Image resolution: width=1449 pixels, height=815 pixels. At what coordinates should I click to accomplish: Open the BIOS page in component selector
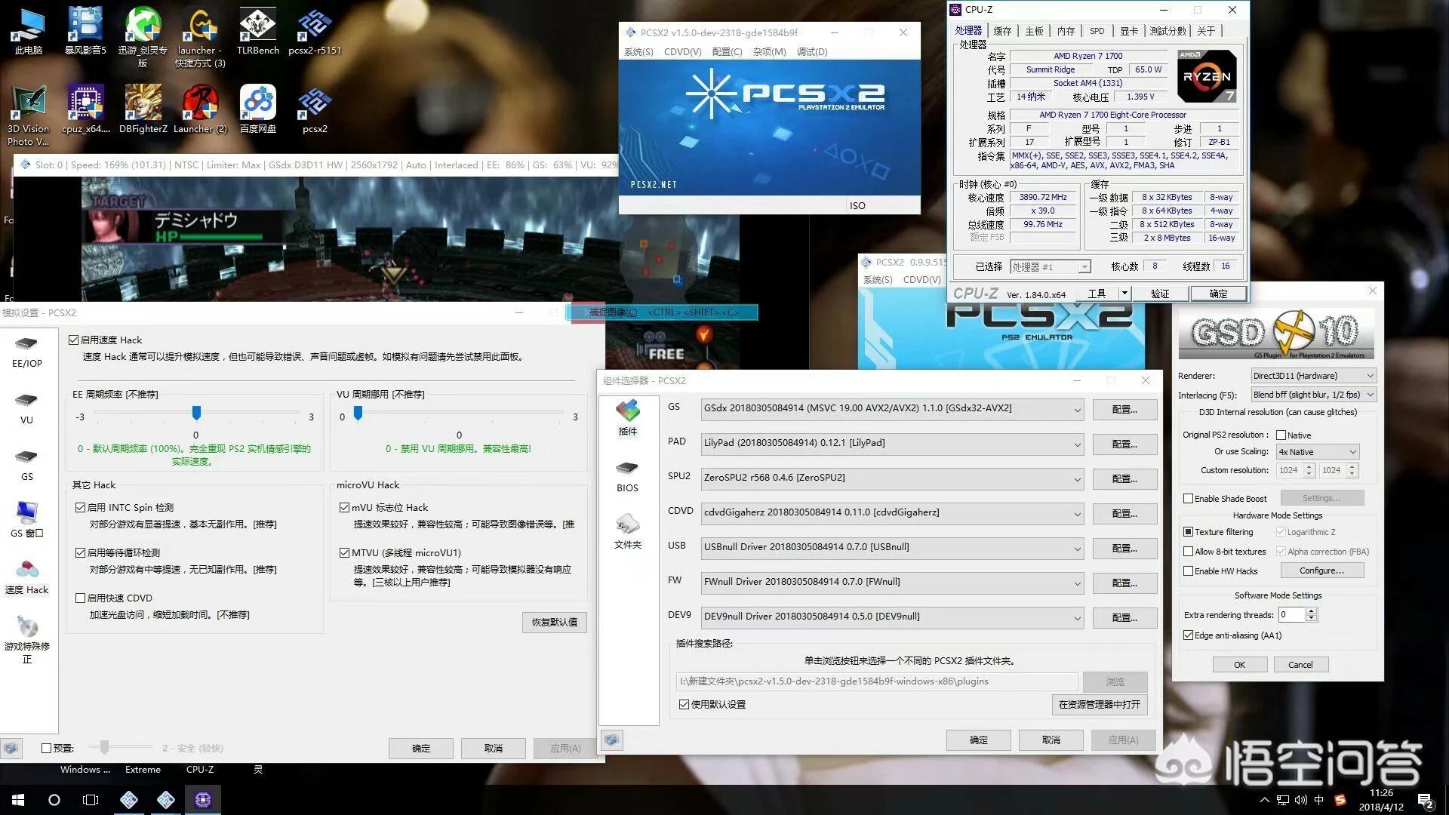(627, 469)
